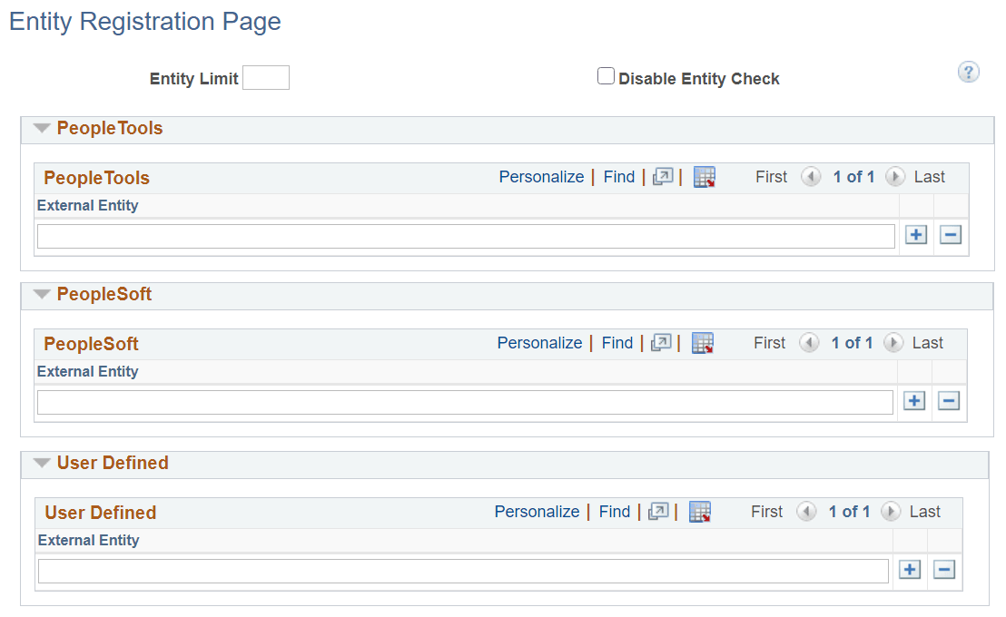The height and width of the screenshot is (617, 1006).
Task: Open the PeopleTools grid in a popup window
Action: 662,177
